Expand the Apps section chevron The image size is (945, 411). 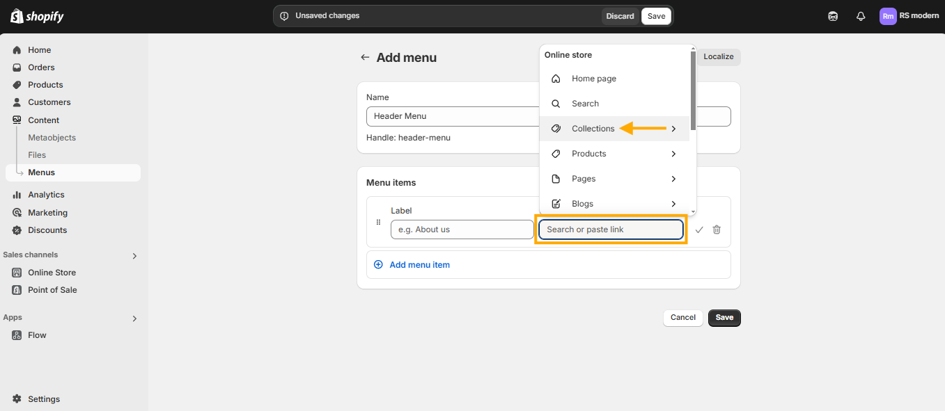pos(134,319)
